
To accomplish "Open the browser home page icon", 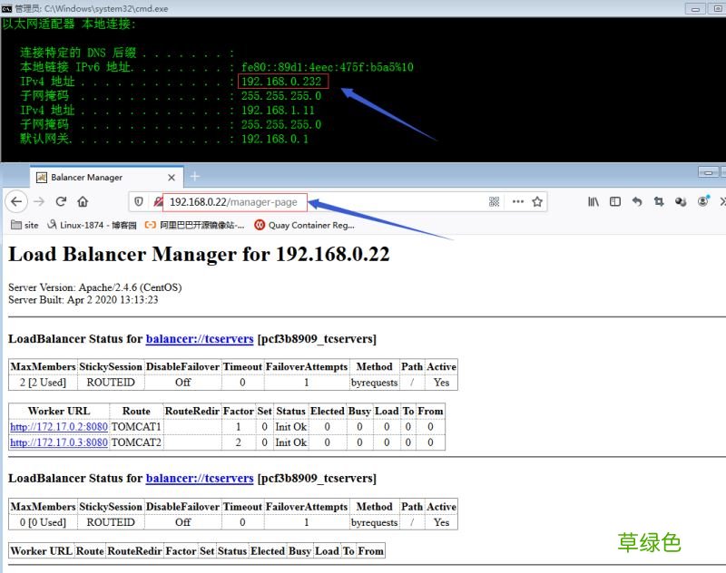I will coord(83,201).
